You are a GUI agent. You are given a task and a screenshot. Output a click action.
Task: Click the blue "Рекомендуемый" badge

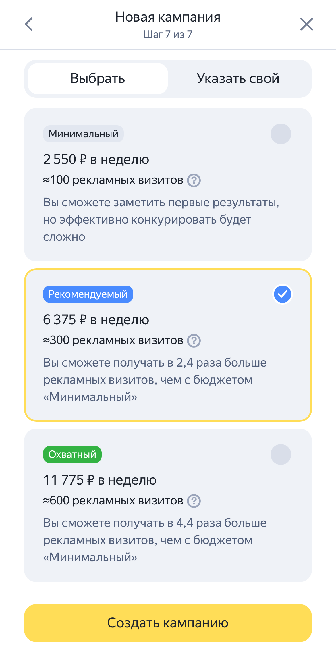click(88, 294)
